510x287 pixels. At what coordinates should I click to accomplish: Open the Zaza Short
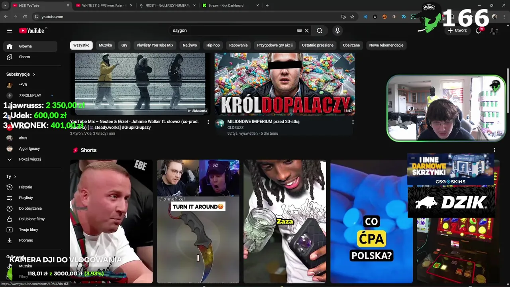click(x=285, y=221)
